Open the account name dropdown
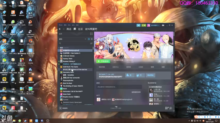 155,25
